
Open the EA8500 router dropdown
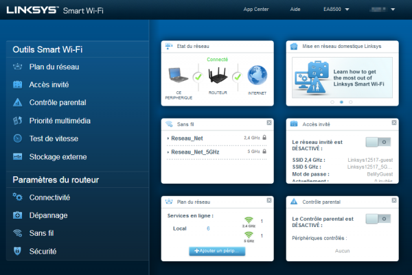tap(336, 10)
